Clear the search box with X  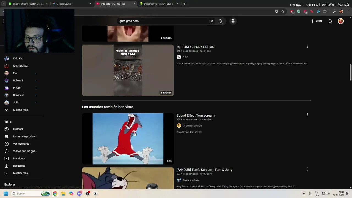click(x=212, y=21)
